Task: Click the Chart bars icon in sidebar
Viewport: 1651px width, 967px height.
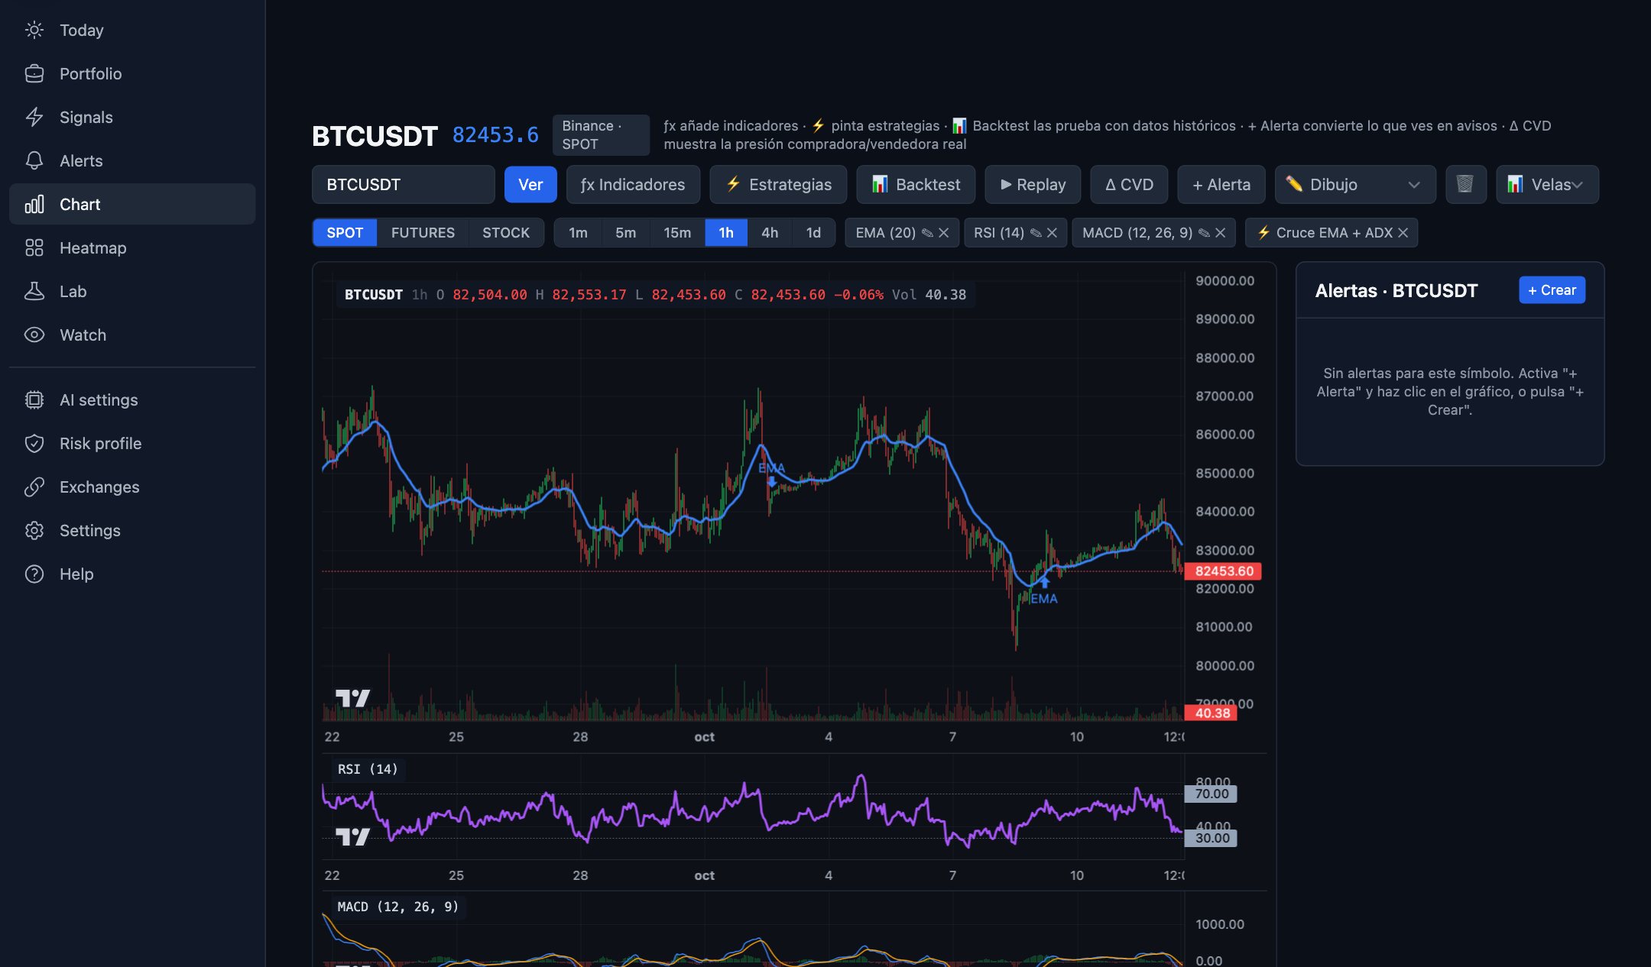Action: 34,204
